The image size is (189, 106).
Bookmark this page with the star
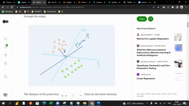[x=158, y=7]
